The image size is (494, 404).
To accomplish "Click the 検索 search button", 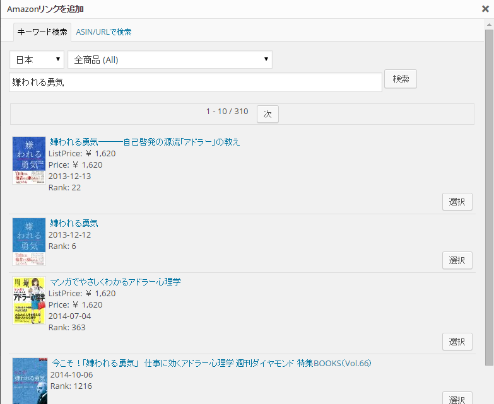I will click(x=401, y=79).
